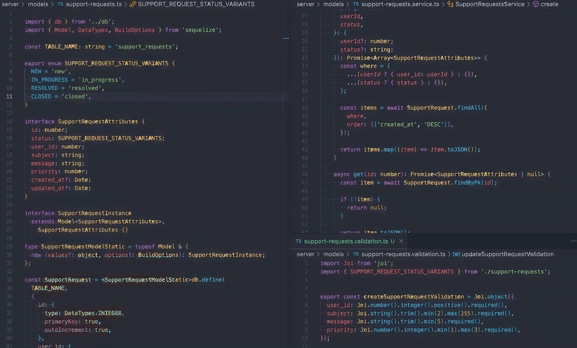Click variable symbol icon before updateSupportRequestValidation breadcrumb
This screenshot has width=577, height=348.
[x=456, y=254]
